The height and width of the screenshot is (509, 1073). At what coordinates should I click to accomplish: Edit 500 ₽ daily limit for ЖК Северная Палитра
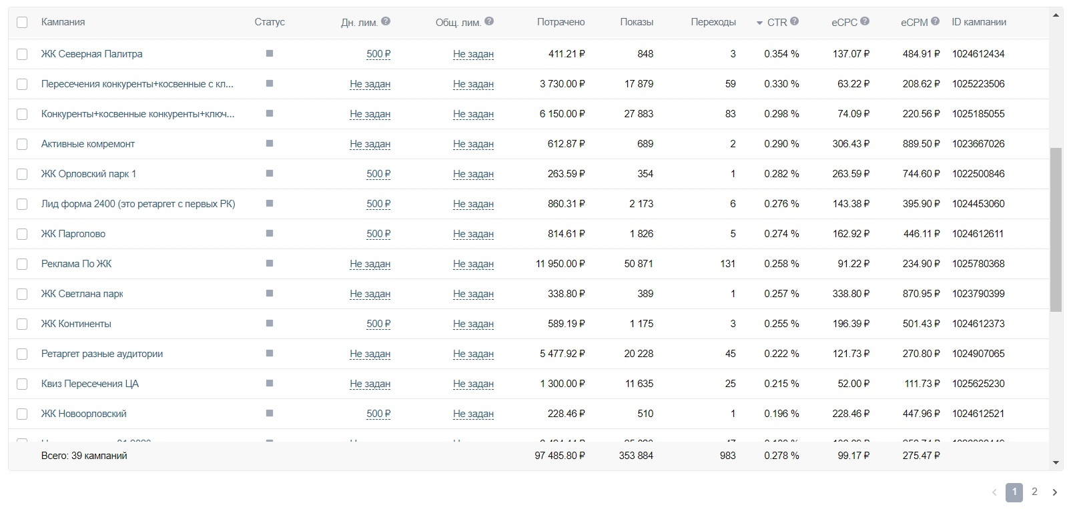pos(378,54)
